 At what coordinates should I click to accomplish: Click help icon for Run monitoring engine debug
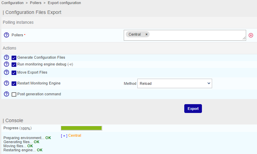pyautogui.click(x=6, y=64)
